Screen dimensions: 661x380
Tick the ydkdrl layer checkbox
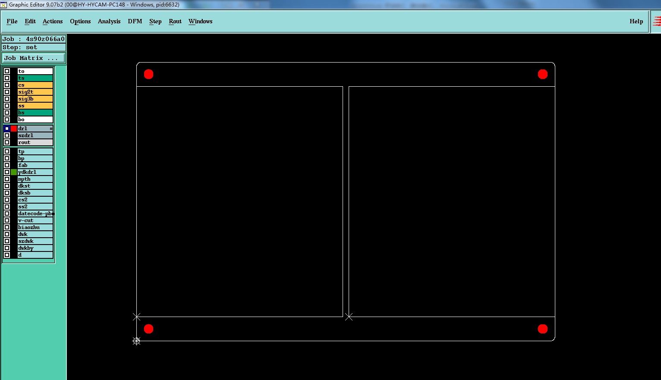(7, 172)
